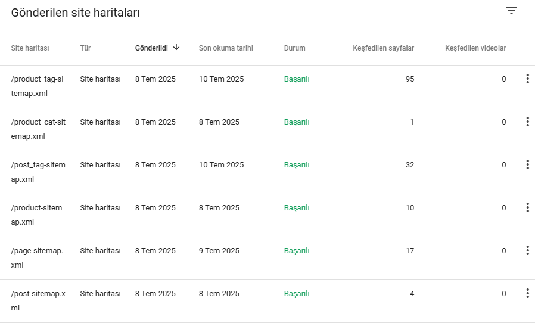Sort by Durum column header
Image resolution: width=535 pixels, height=323 pixels.
[x=295, y=48]
